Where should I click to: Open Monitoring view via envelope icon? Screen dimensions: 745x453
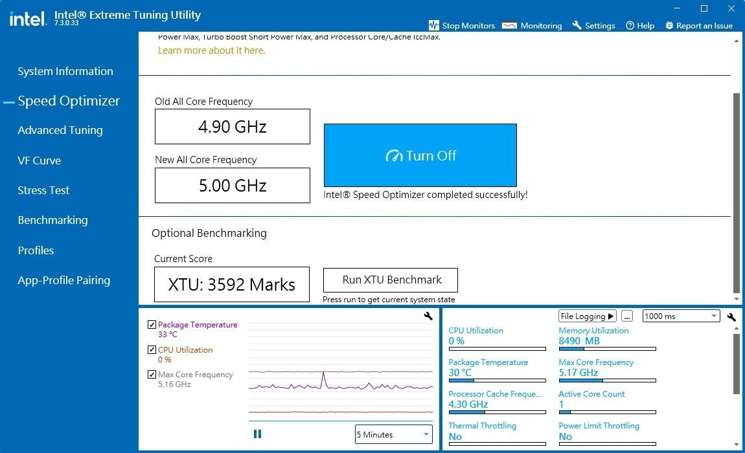[x=509, y=25]
